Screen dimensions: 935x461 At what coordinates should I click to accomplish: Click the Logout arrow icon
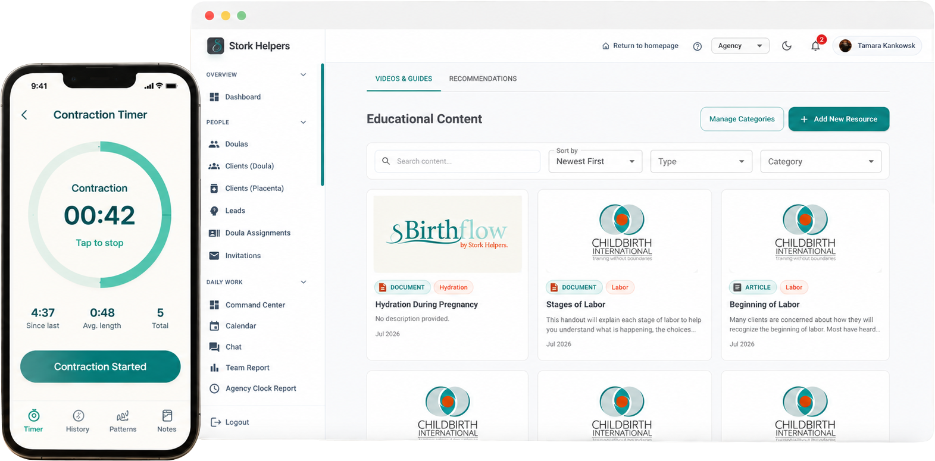(x=216, y=422)
